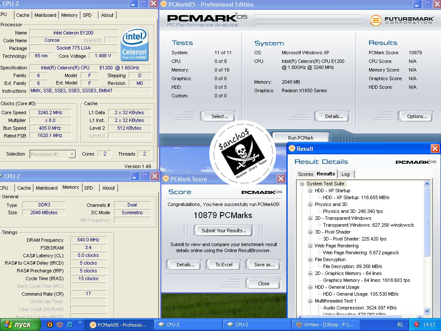Click the taskbar clock showing 14:12

click(x=429, y=325)
